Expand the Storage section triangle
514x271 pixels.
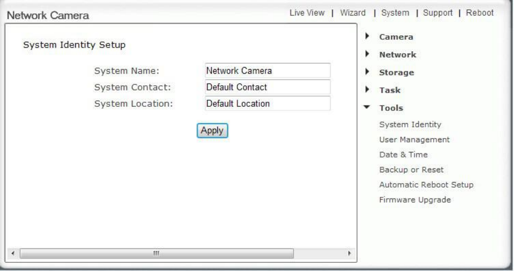(x=367, y=72)
